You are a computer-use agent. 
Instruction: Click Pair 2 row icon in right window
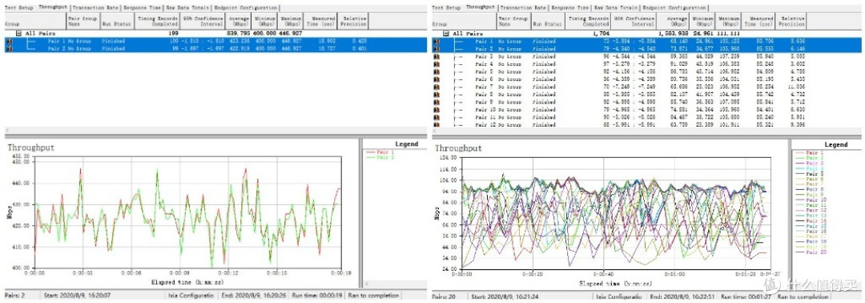[437, 49]
